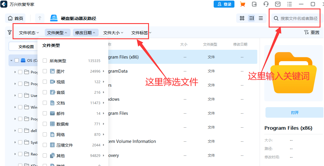This screenshot has height=166, width=324.
Task: Check the 数据库 type checkbox
Action: pyautogui.click(x=45, y=124)
